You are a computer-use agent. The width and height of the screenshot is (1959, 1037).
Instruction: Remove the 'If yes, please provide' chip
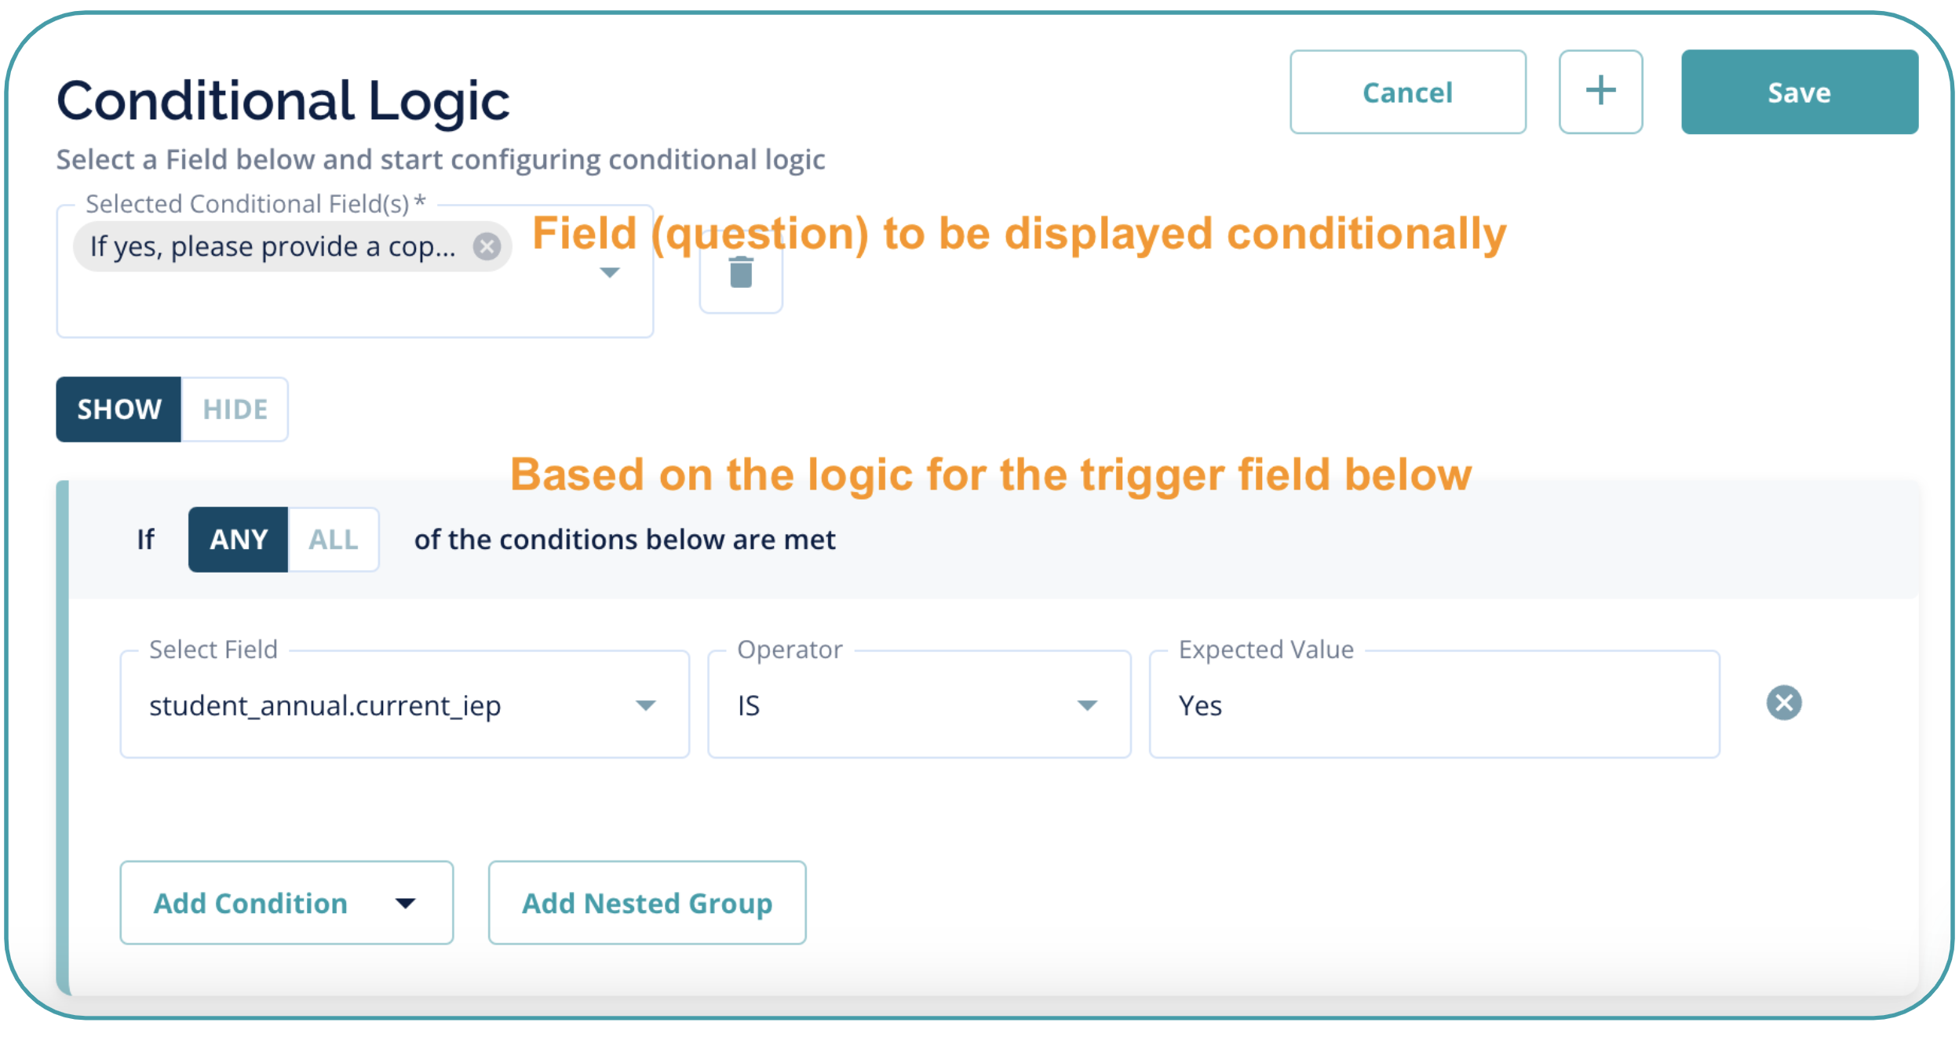487,246
